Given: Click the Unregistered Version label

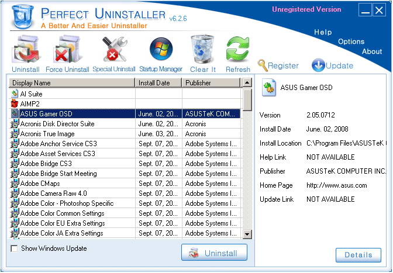Looking at the screenshot, I should 306,9.
